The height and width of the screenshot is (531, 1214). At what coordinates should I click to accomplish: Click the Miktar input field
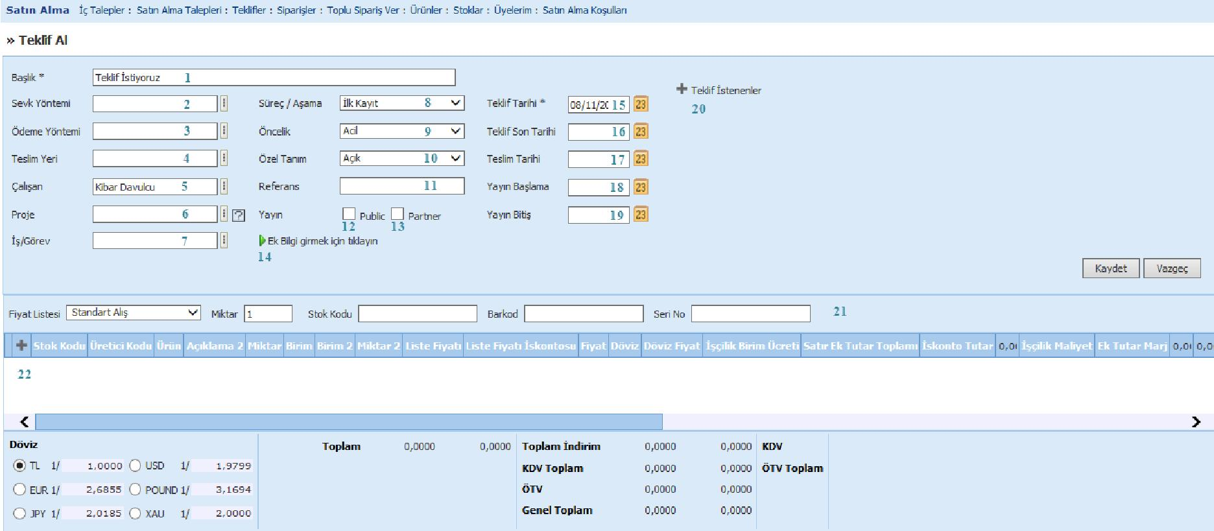(268, 314)
